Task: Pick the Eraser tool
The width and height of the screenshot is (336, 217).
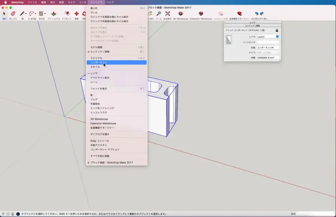Action: pyautogui.click(x=13, y=14)
